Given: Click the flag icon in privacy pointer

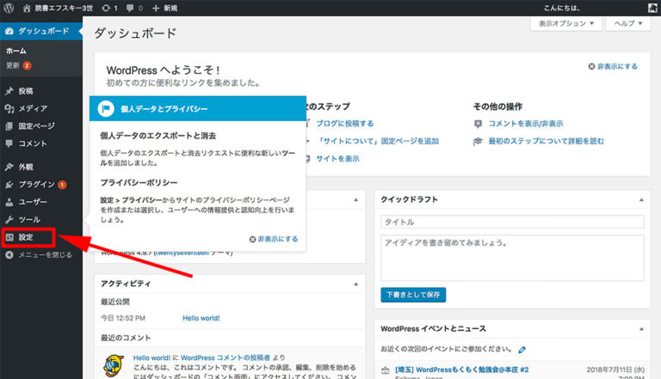Looking at the screenshot, I should [106, 108].
